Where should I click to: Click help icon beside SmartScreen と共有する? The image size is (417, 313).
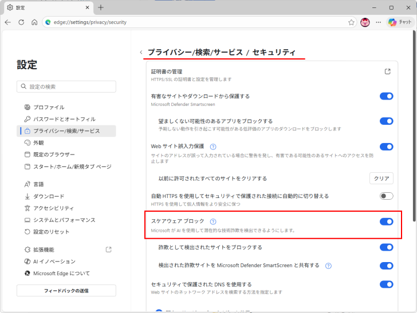coord(328,266)
